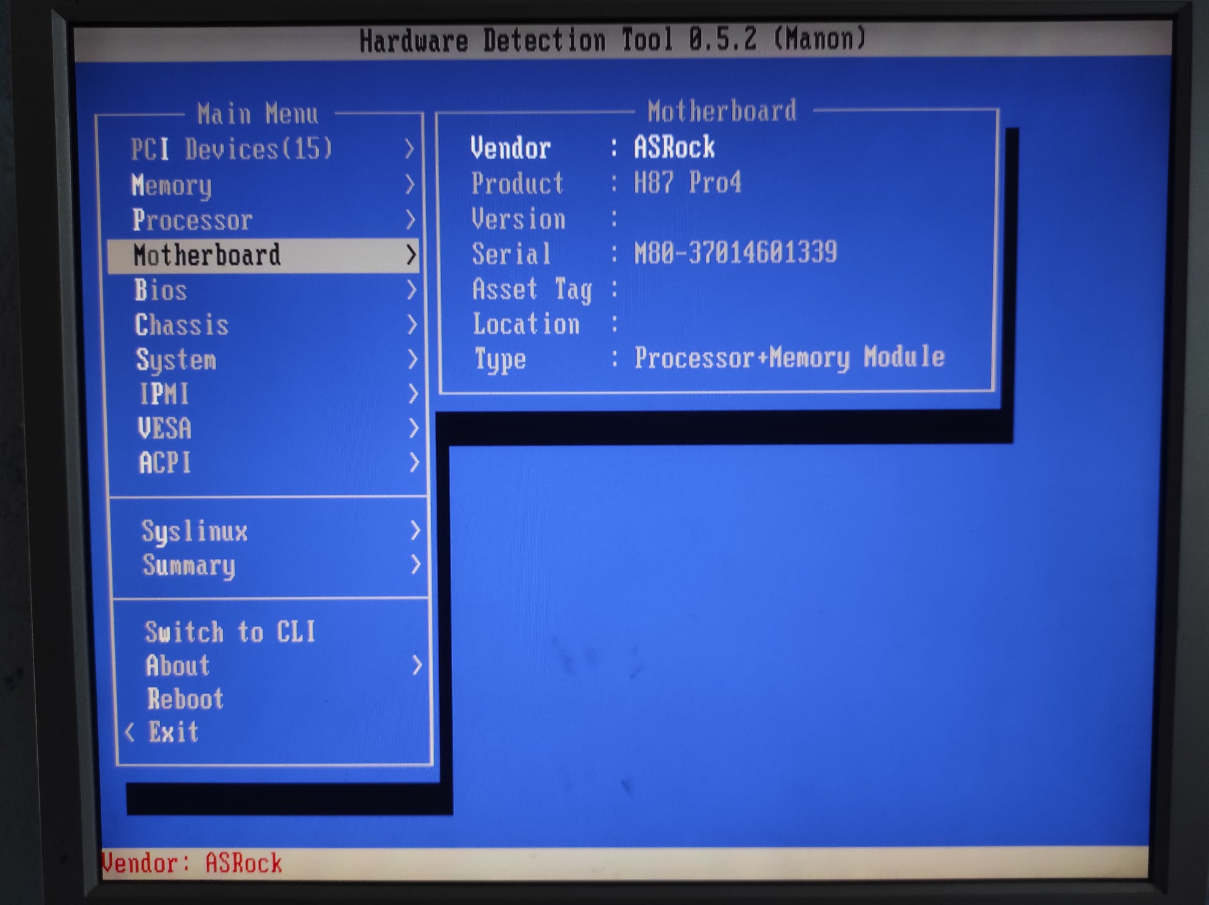Click the highlighted Motherboard entry
1209x905 pixels.
(207, 255)
